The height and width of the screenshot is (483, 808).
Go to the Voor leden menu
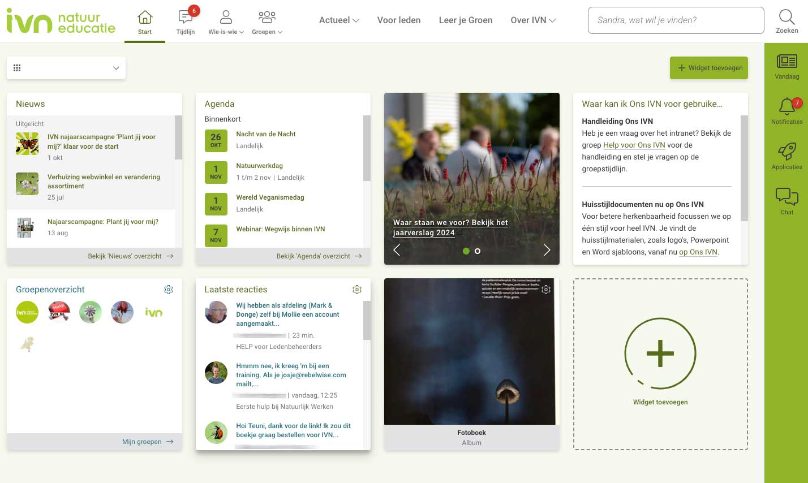coord(399,20)
